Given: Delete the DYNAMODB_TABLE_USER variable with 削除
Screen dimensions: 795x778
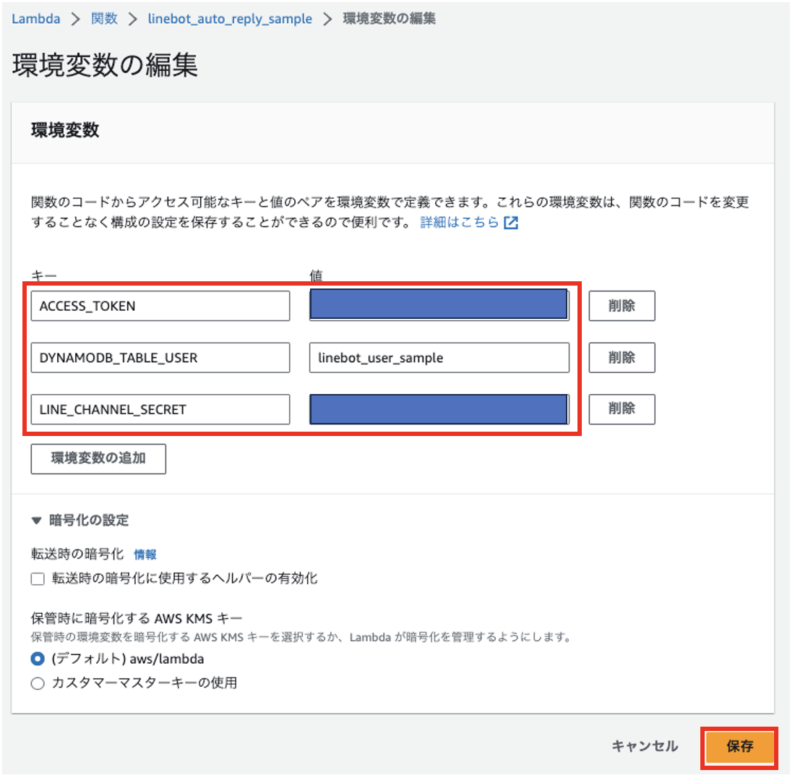Looking at the screenshot, I should (x=622, y=358).
